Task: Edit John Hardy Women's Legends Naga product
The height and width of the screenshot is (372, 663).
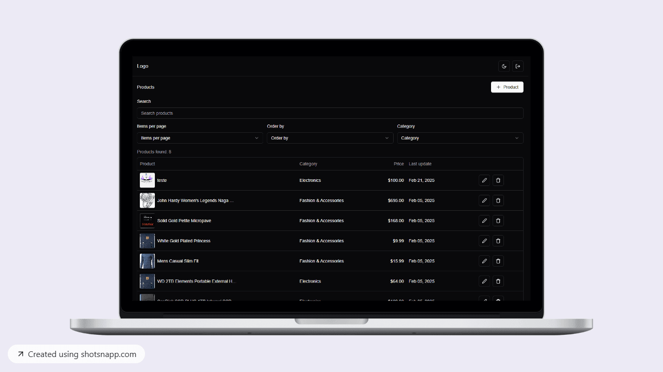Action: 484,200
